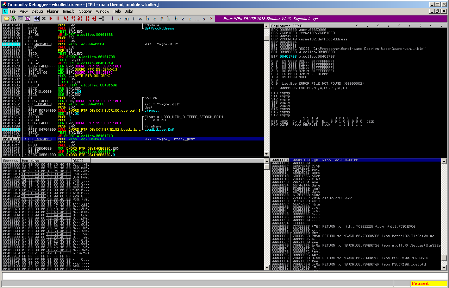Click the Trace over toolbar icon
Image resolution: width=449 pixels, height=288 pixels.
click(87, 18)
